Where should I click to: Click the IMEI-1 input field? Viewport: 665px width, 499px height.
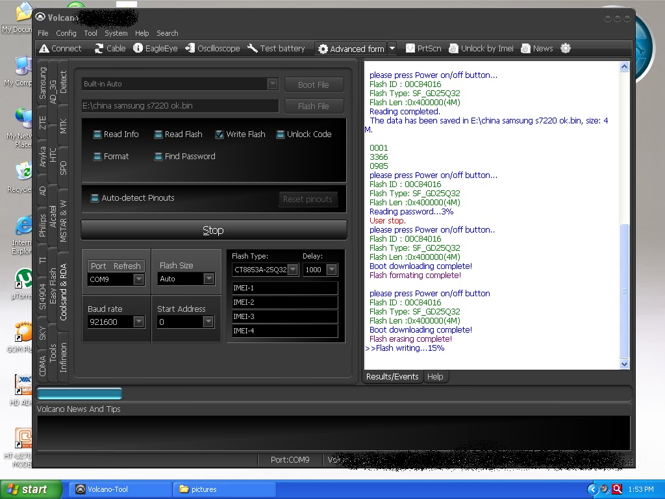285,288
